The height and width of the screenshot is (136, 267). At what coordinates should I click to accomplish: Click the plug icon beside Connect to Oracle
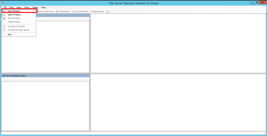[x=4, y=26]
